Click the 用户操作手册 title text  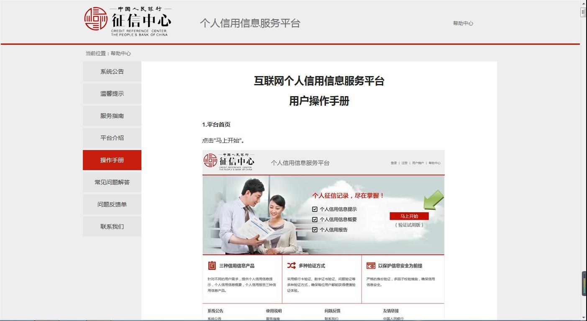click(x=319, y=101)
